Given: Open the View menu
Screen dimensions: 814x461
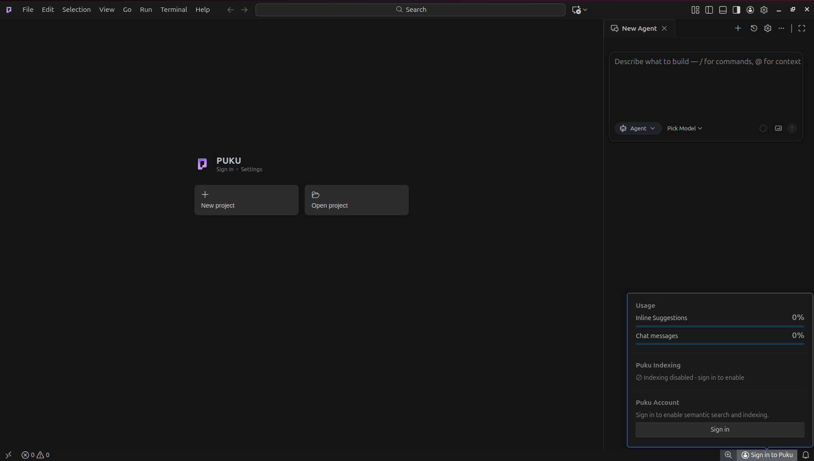Looking at the screenshot, I should point(107,10).
